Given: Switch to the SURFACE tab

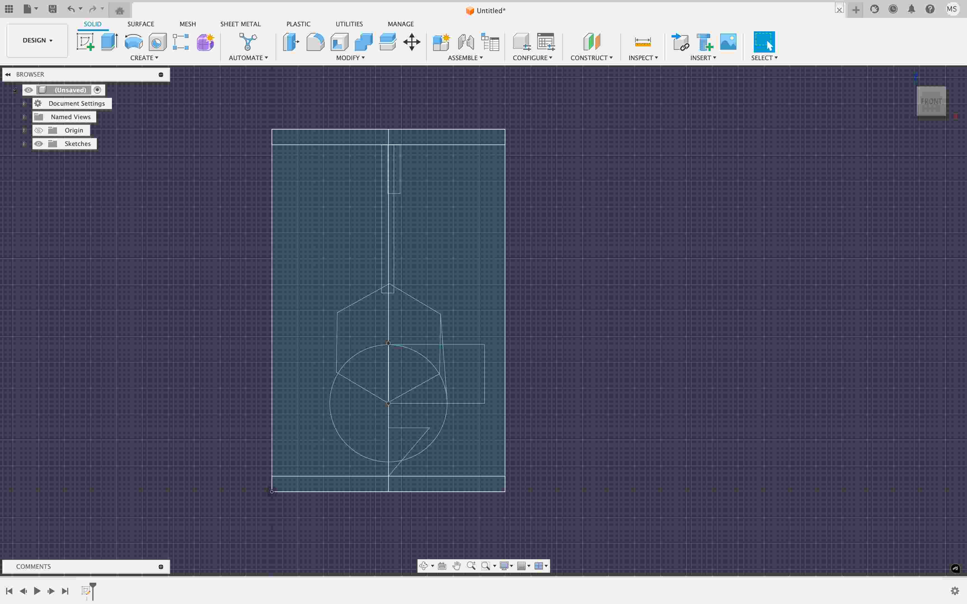Looking at the screenshot, I should [141, 24].
